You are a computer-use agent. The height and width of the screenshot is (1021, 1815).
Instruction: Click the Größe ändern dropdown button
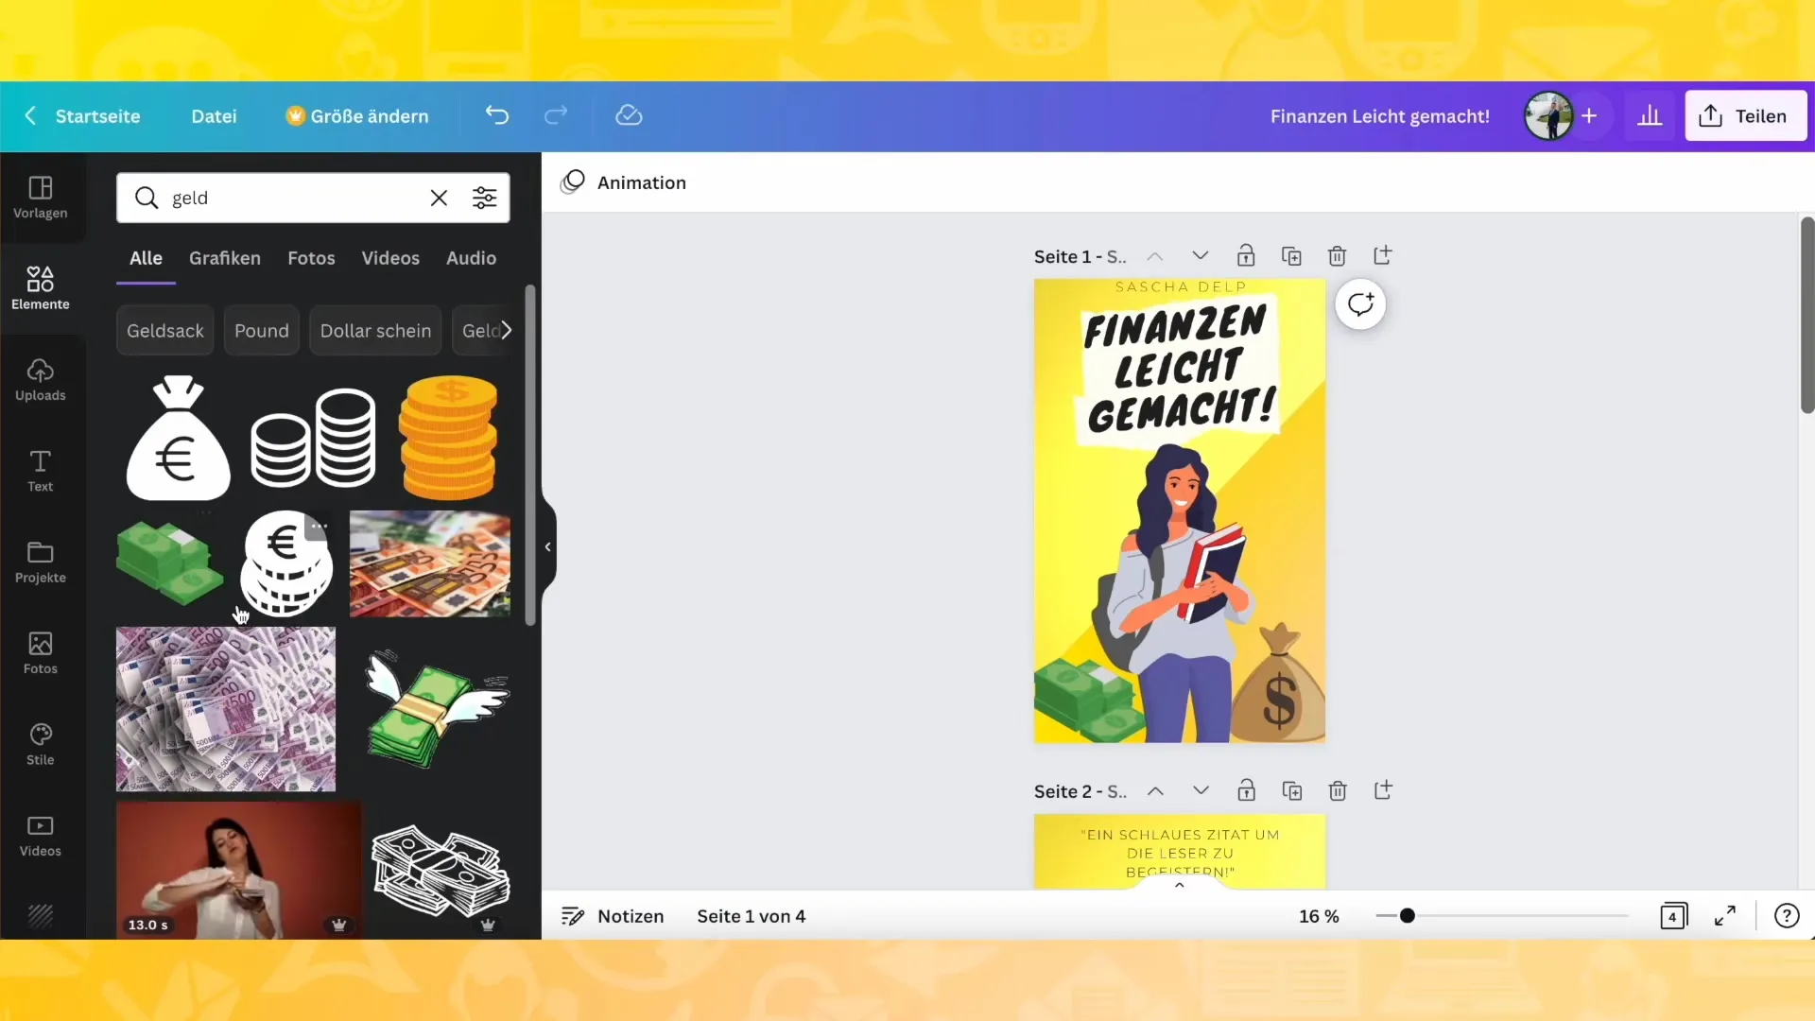pyautogui.click(x=356, y=116)
